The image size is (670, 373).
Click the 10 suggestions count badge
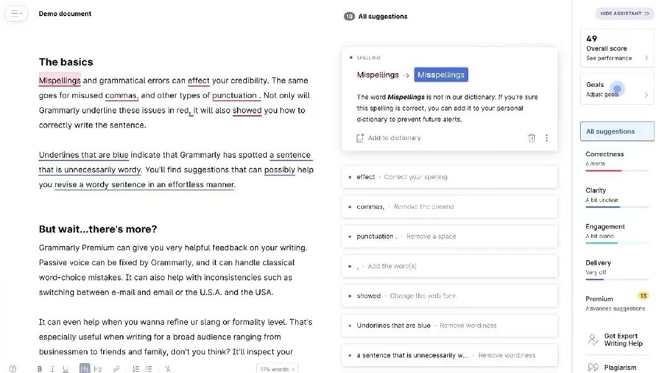click(349, 16)
